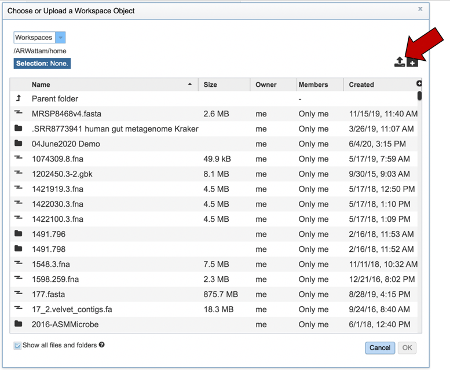Viewport: 450px width, 370px height.
Task: Click the help icon beside Show all files
Action: (x=102, y=345)
